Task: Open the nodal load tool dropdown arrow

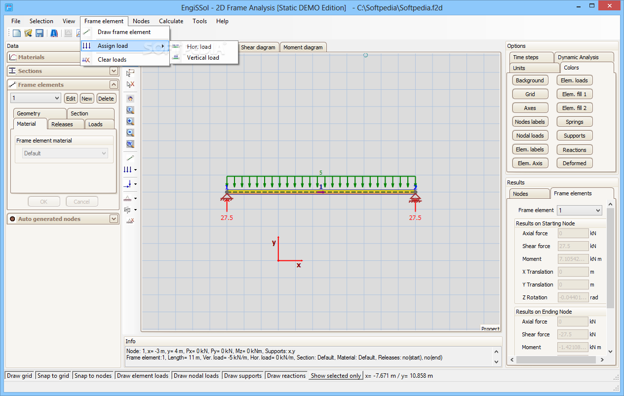Action: click(135, 184)
